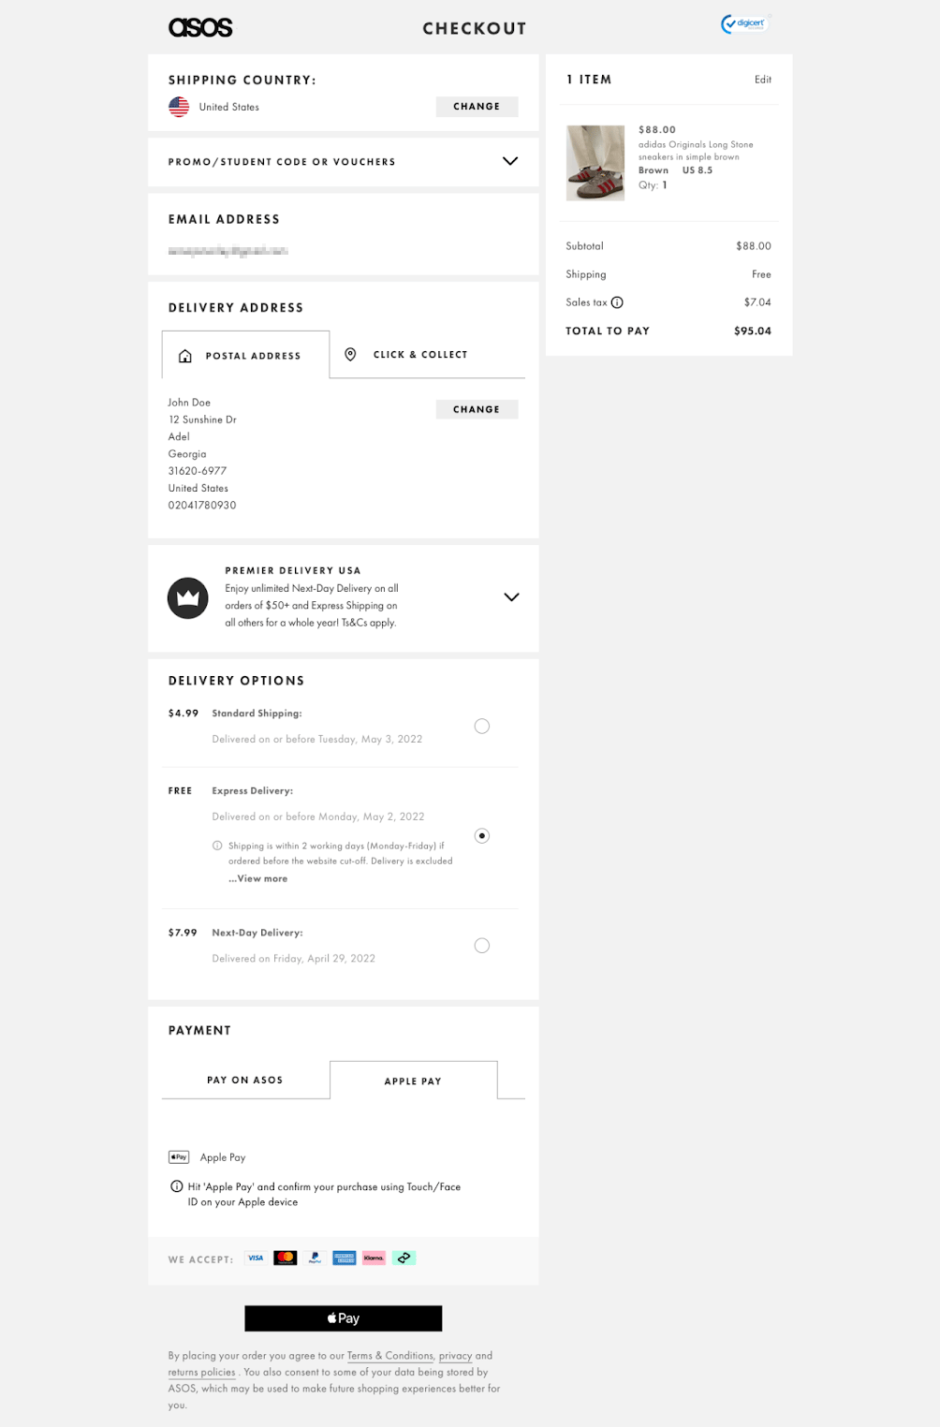Click the Mastercard payment icon
The width and height of the screenshot is (940, 1427).
(286, 1258)
